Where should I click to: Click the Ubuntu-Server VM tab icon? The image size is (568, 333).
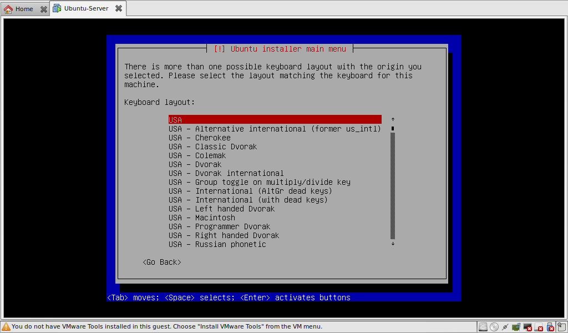pyautogui.click(x=57, y=8)
